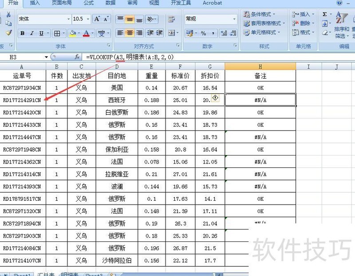Screen dimensions: 355x276
Task: Apply italic formatting
Action: (x=32, y=33)
